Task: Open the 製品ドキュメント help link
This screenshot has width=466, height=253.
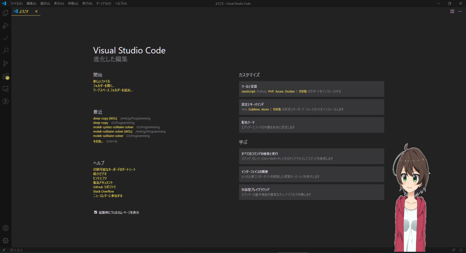Action: tap(103, 182)
